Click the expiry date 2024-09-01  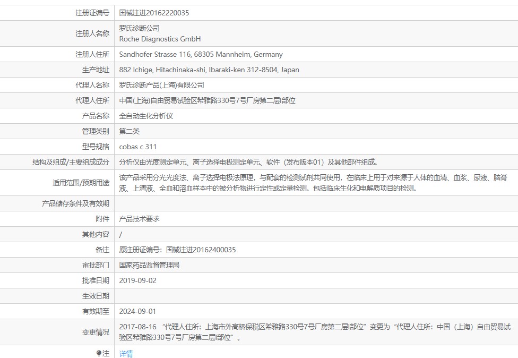point(137,311)
